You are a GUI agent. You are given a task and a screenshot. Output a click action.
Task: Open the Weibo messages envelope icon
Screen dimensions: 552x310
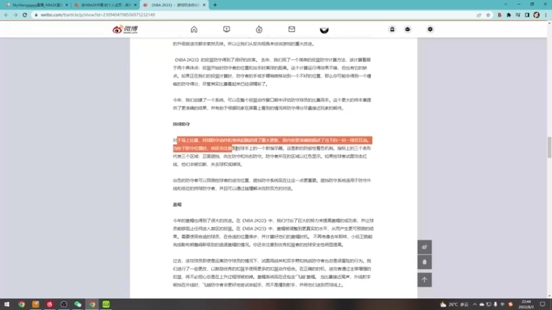click(291, 30)
